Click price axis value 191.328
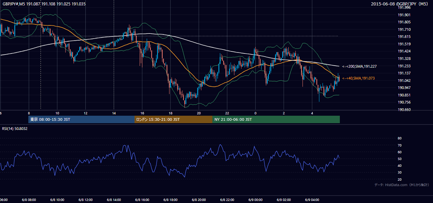 pos(404,59)
